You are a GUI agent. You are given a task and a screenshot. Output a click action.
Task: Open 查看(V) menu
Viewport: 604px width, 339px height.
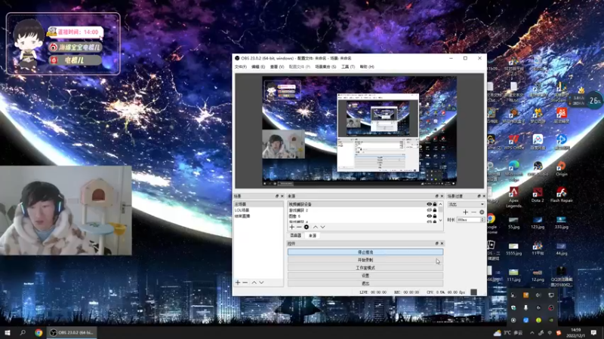pos(277,67)
